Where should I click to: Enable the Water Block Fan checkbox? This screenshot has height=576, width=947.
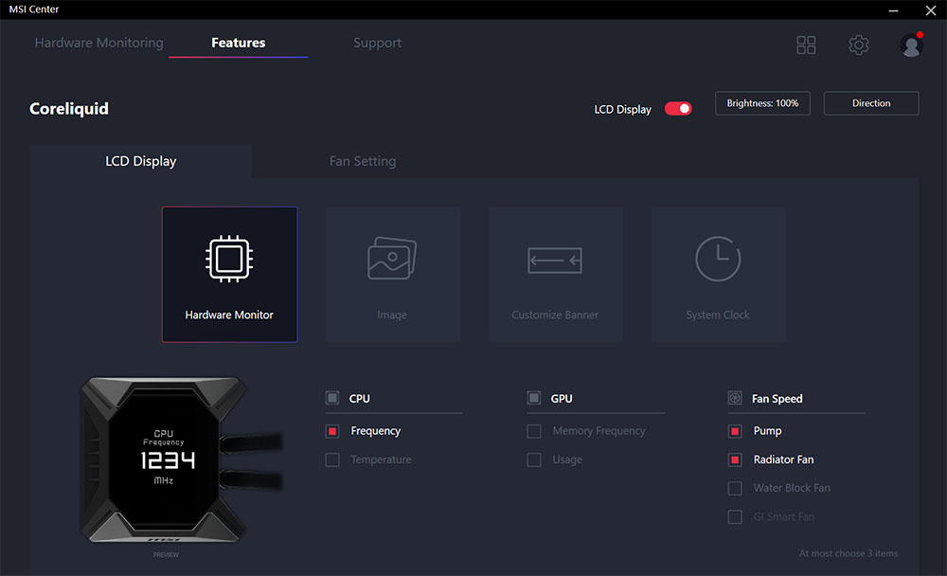(735, 488)
